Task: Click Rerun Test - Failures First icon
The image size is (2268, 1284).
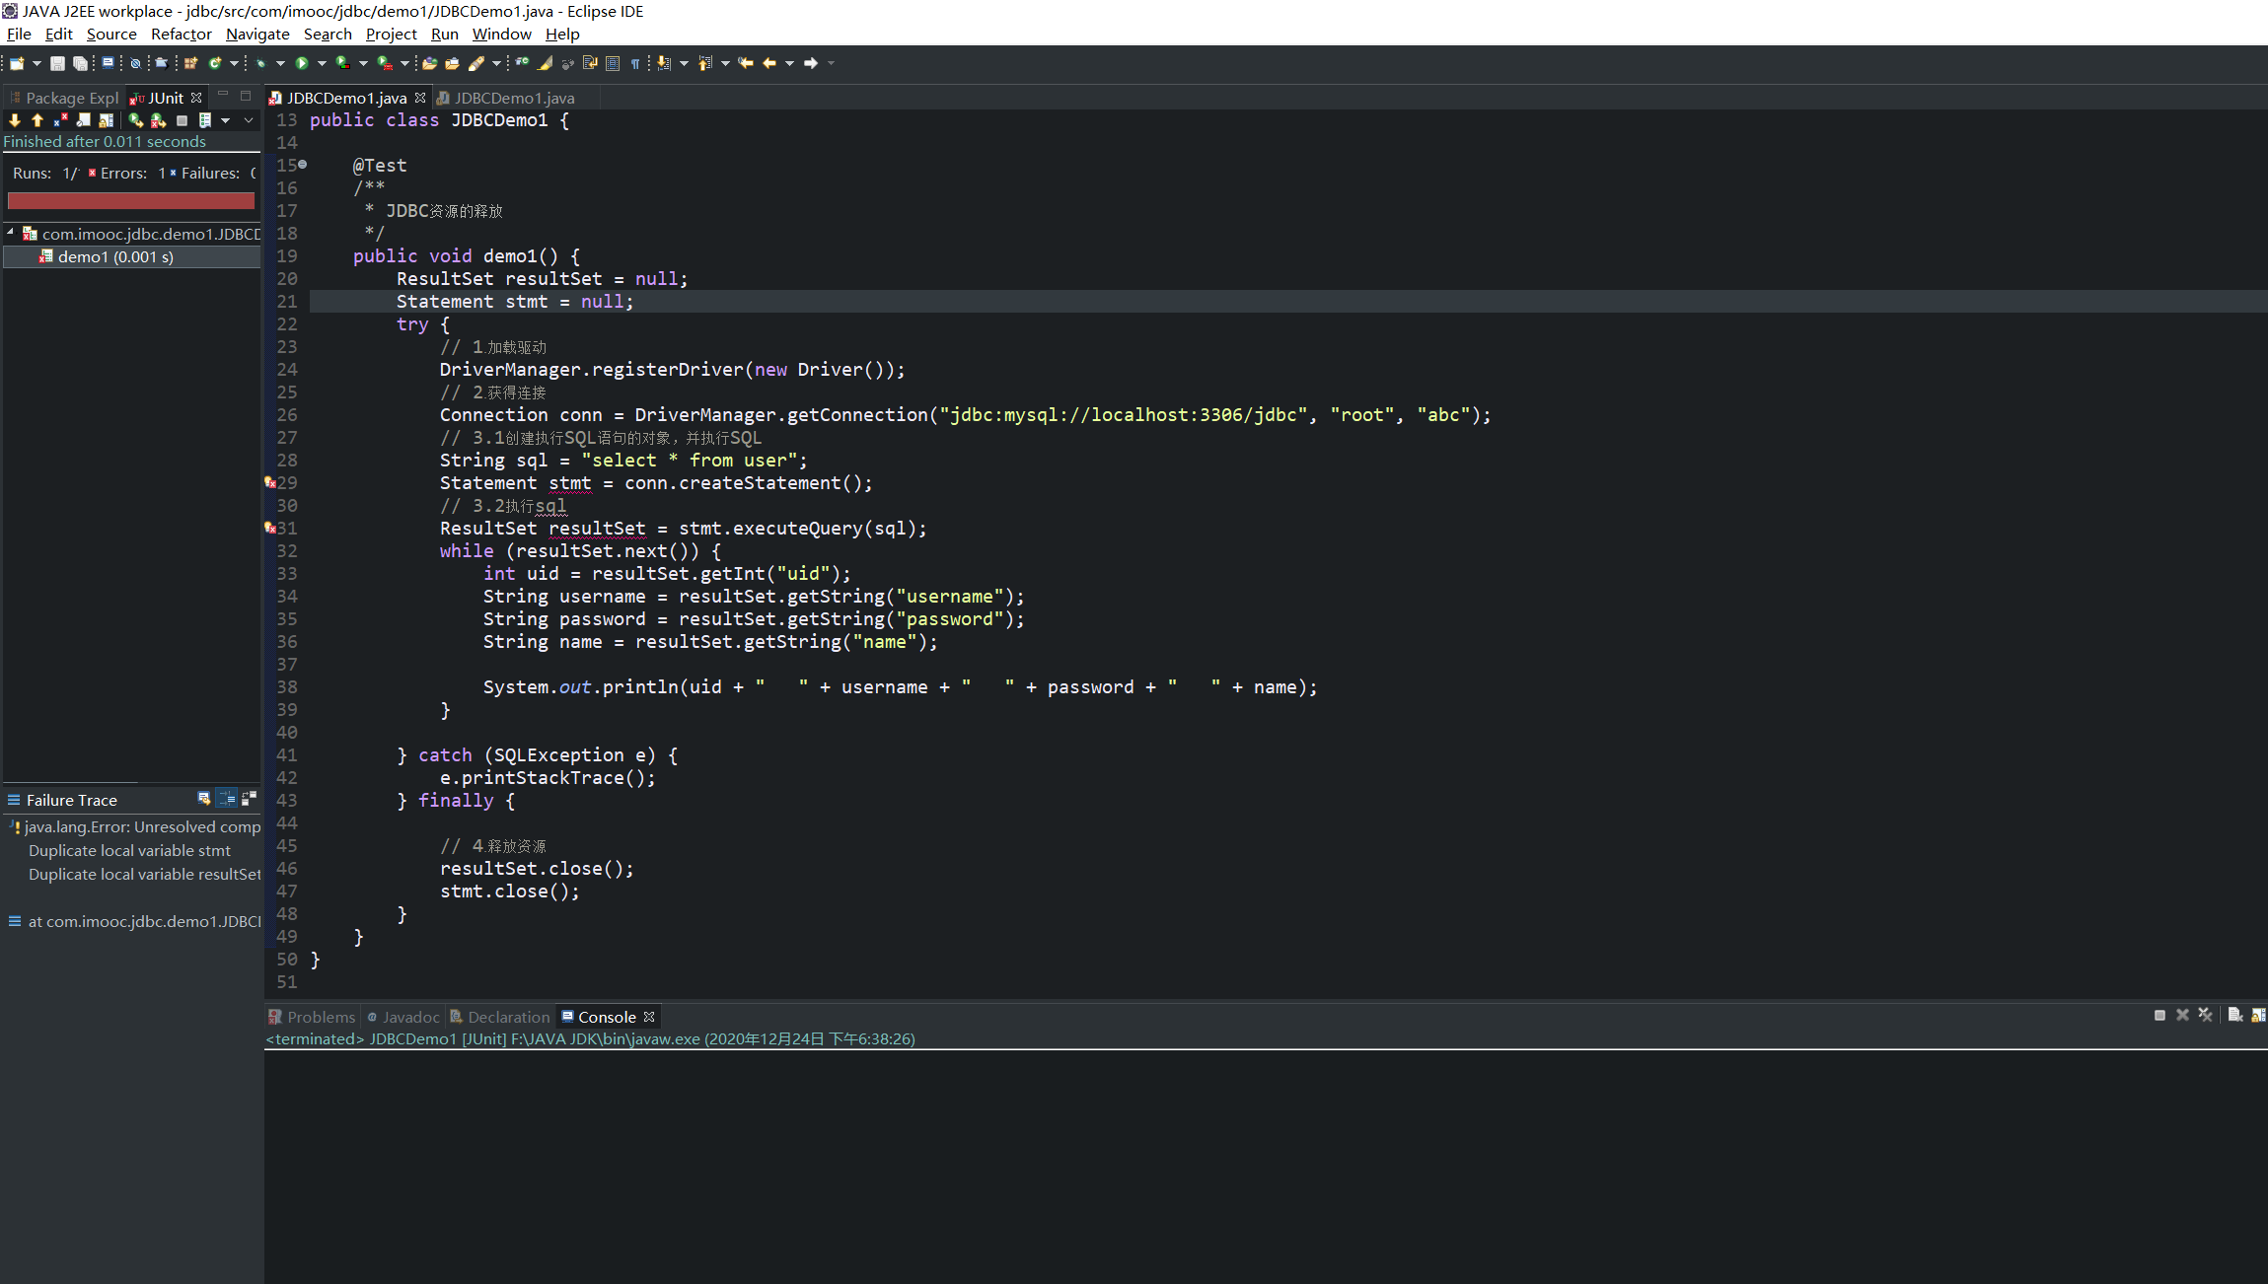Action: (159, 120)
